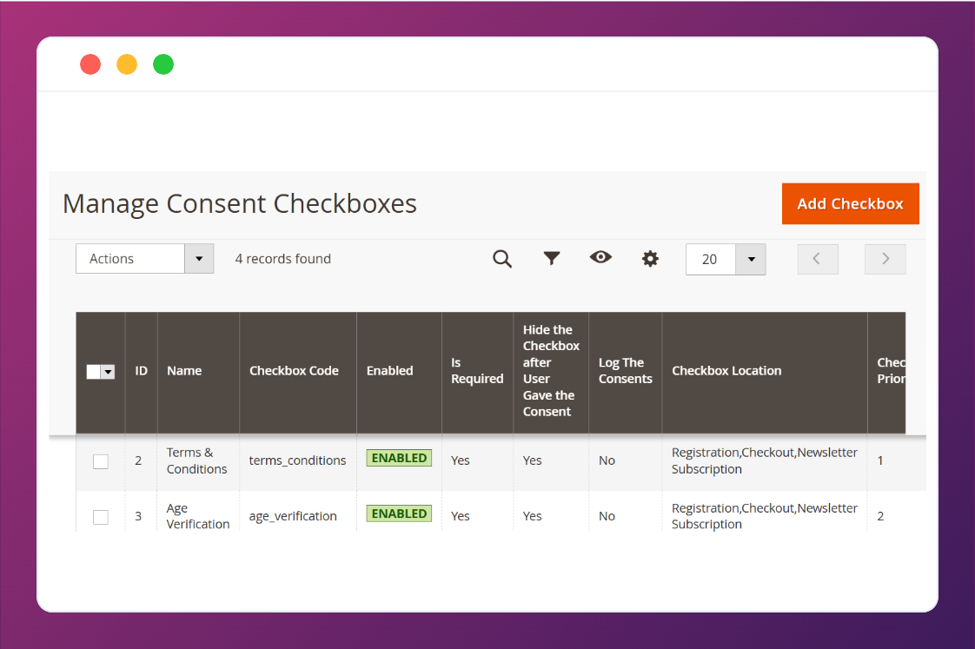Click ENABLED badge in terms_conditions row
This screenshot has width=975, height=649.
pyautogui.click(x=399, y=458)
